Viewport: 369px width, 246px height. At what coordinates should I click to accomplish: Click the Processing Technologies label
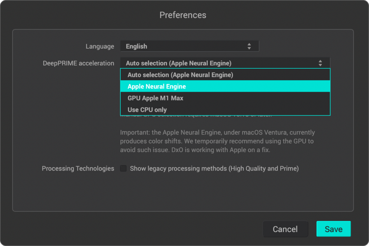tap(78, 168)
